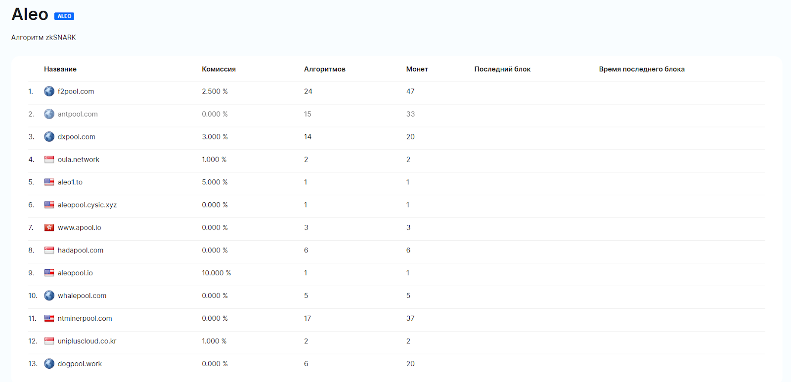Click the globe icon beside dxpool.com

click(49, 137)
